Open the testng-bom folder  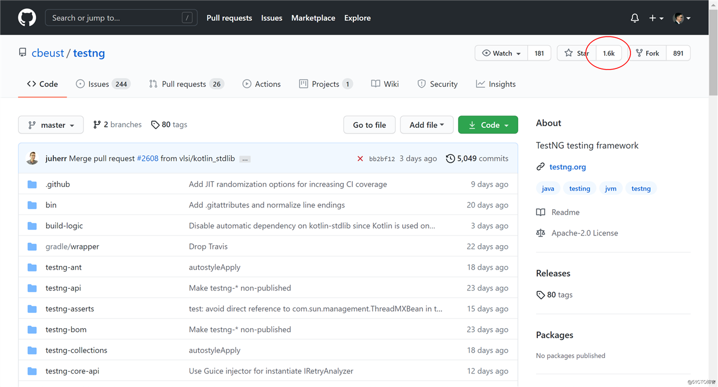[66, 329]
